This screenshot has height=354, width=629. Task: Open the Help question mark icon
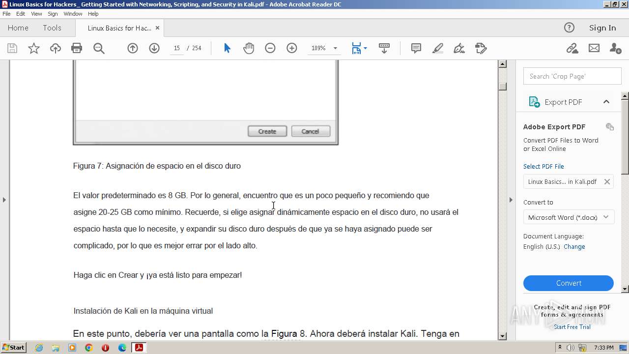tap(569, 28)
